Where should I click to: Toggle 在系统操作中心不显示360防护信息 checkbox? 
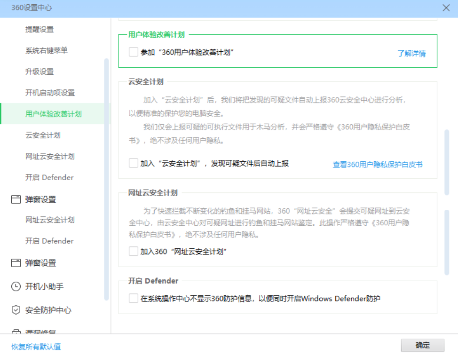(134, 298)
